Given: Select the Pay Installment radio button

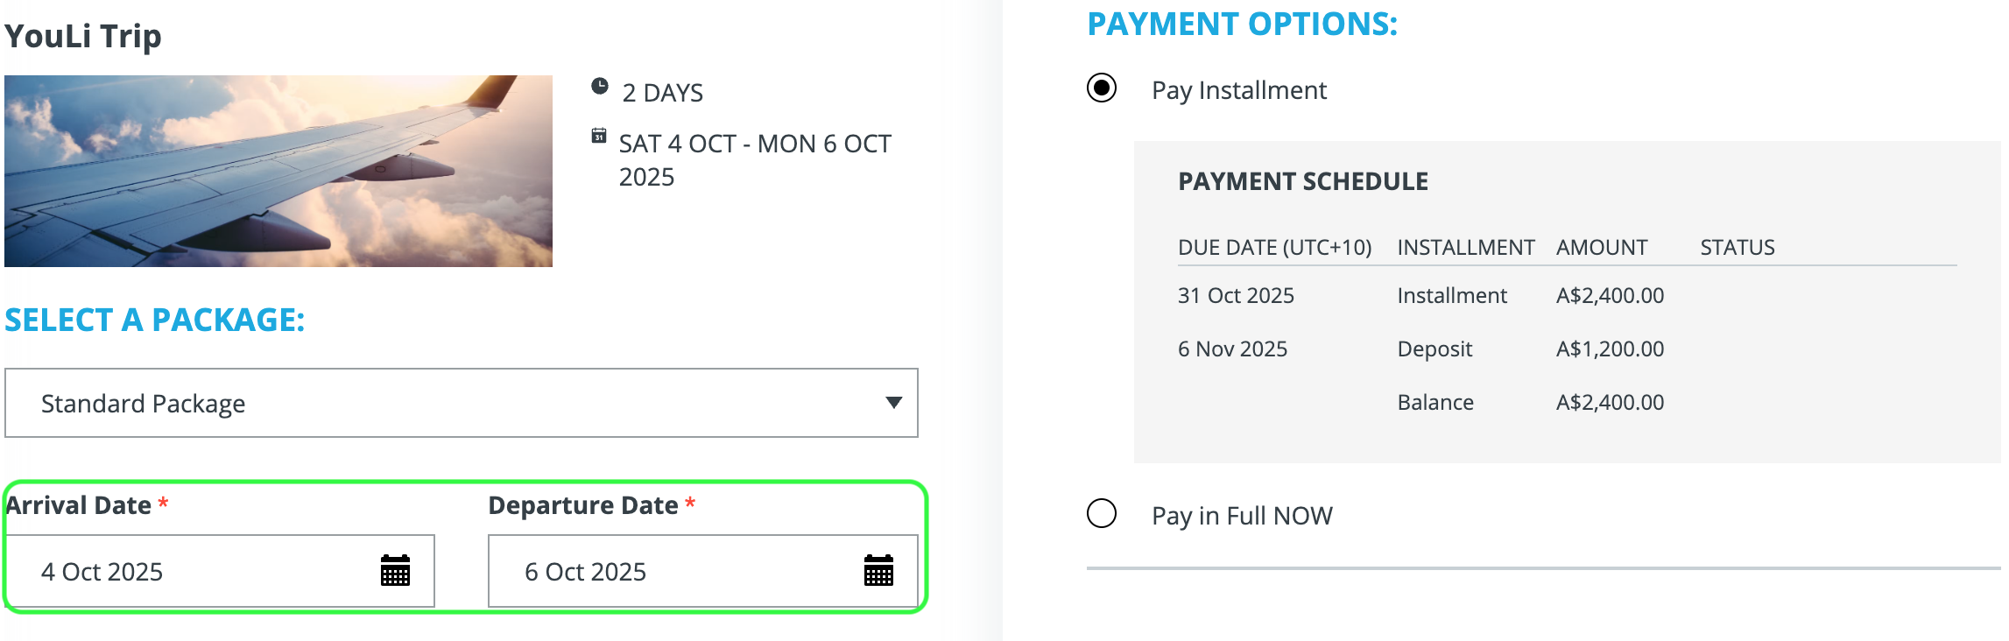Looking at the screenshot, I should coord(1102,88).
